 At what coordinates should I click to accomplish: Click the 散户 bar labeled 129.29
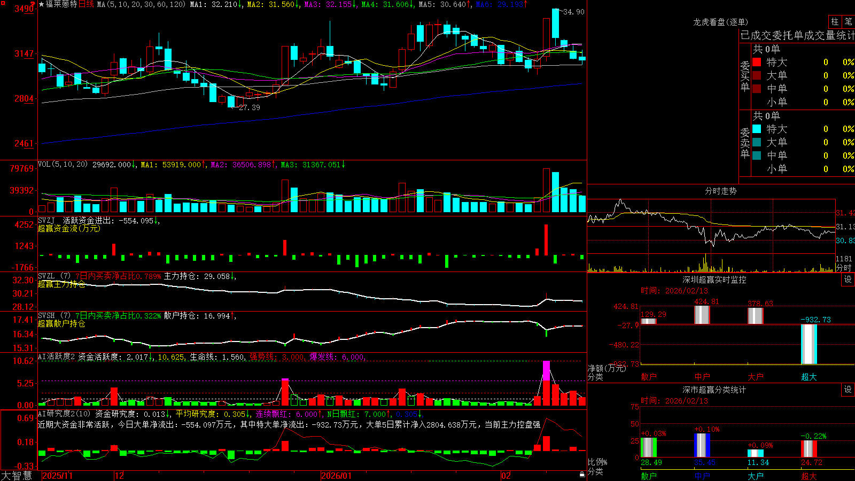(x=648, y=321)
